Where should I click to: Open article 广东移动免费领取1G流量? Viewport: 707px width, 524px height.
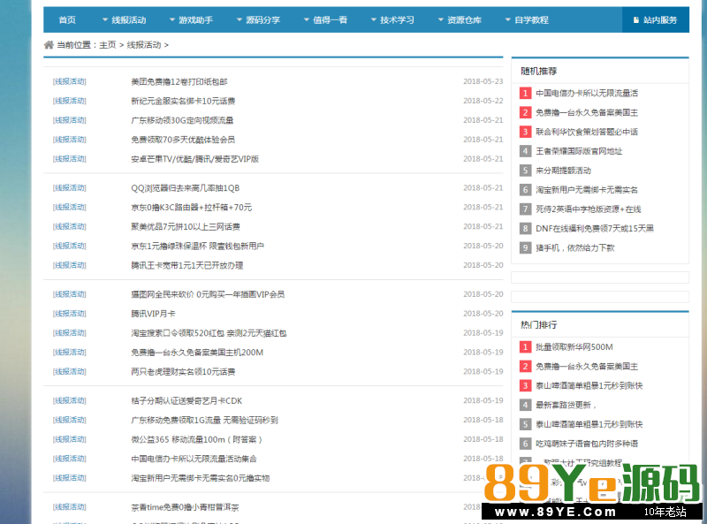(204, 421)
